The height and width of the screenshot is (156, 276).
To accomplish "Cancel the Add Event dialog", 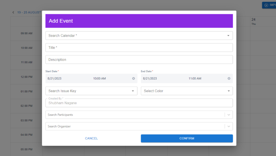I will point(91,138).
